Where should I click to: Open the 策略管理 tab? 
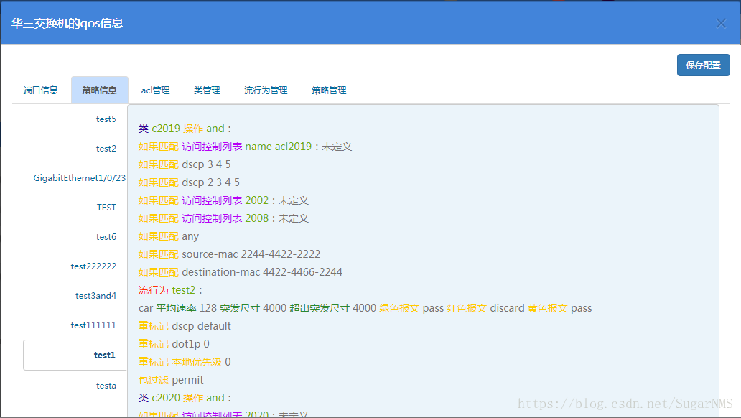[329, 90]
